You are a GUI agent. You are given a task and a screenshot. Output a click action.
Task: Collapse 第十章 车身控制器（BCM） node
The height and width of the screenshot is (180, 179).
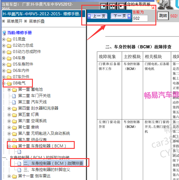(x=9, y=146)
